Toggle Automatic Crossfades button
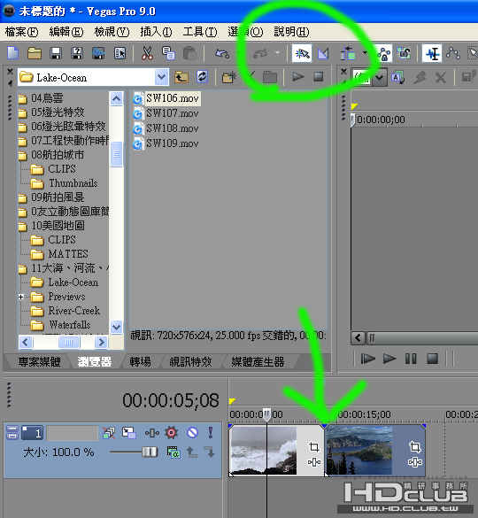The image size is (478, 518). tap(323, 53)
